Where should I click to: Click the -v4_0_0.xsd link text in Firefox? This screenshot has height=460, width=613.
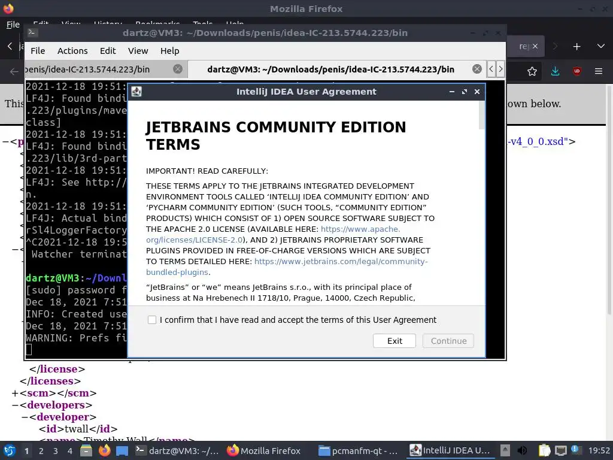[538, 141]
